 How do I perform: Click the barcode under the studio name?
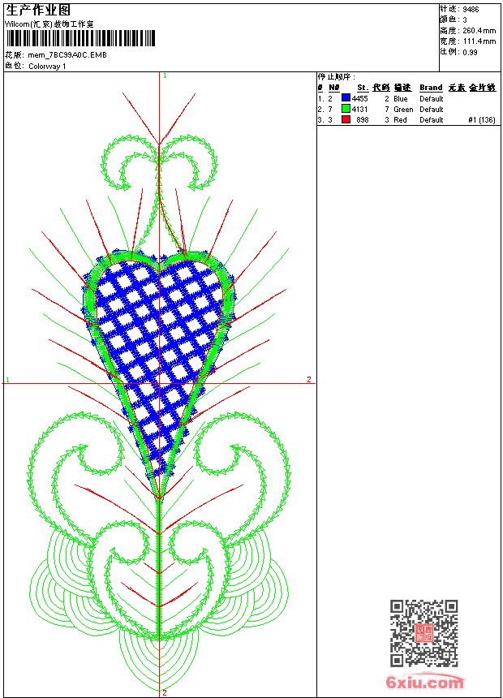pos(80,38)
